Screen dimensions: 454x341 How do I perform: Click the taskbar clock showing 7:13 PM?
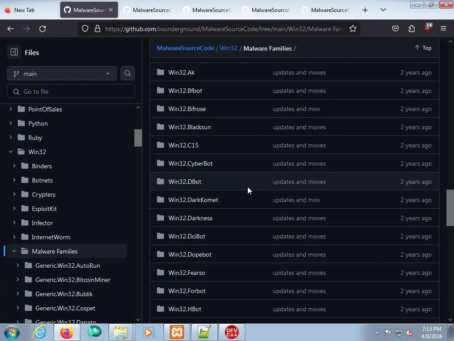[431, 333]
